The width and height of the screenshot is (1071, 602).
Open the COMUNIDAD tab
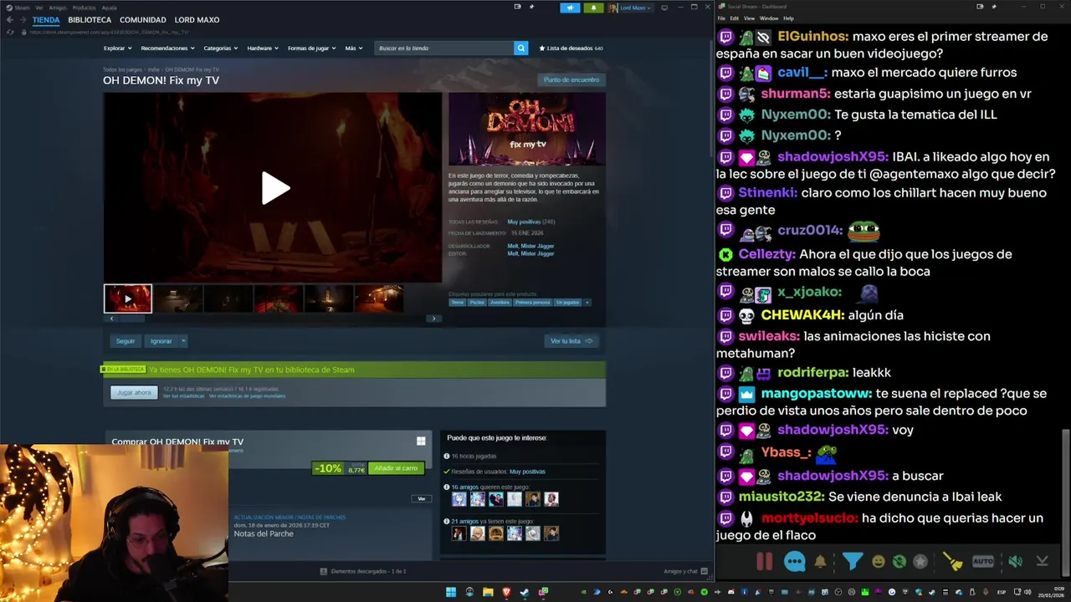click(142, 20)
